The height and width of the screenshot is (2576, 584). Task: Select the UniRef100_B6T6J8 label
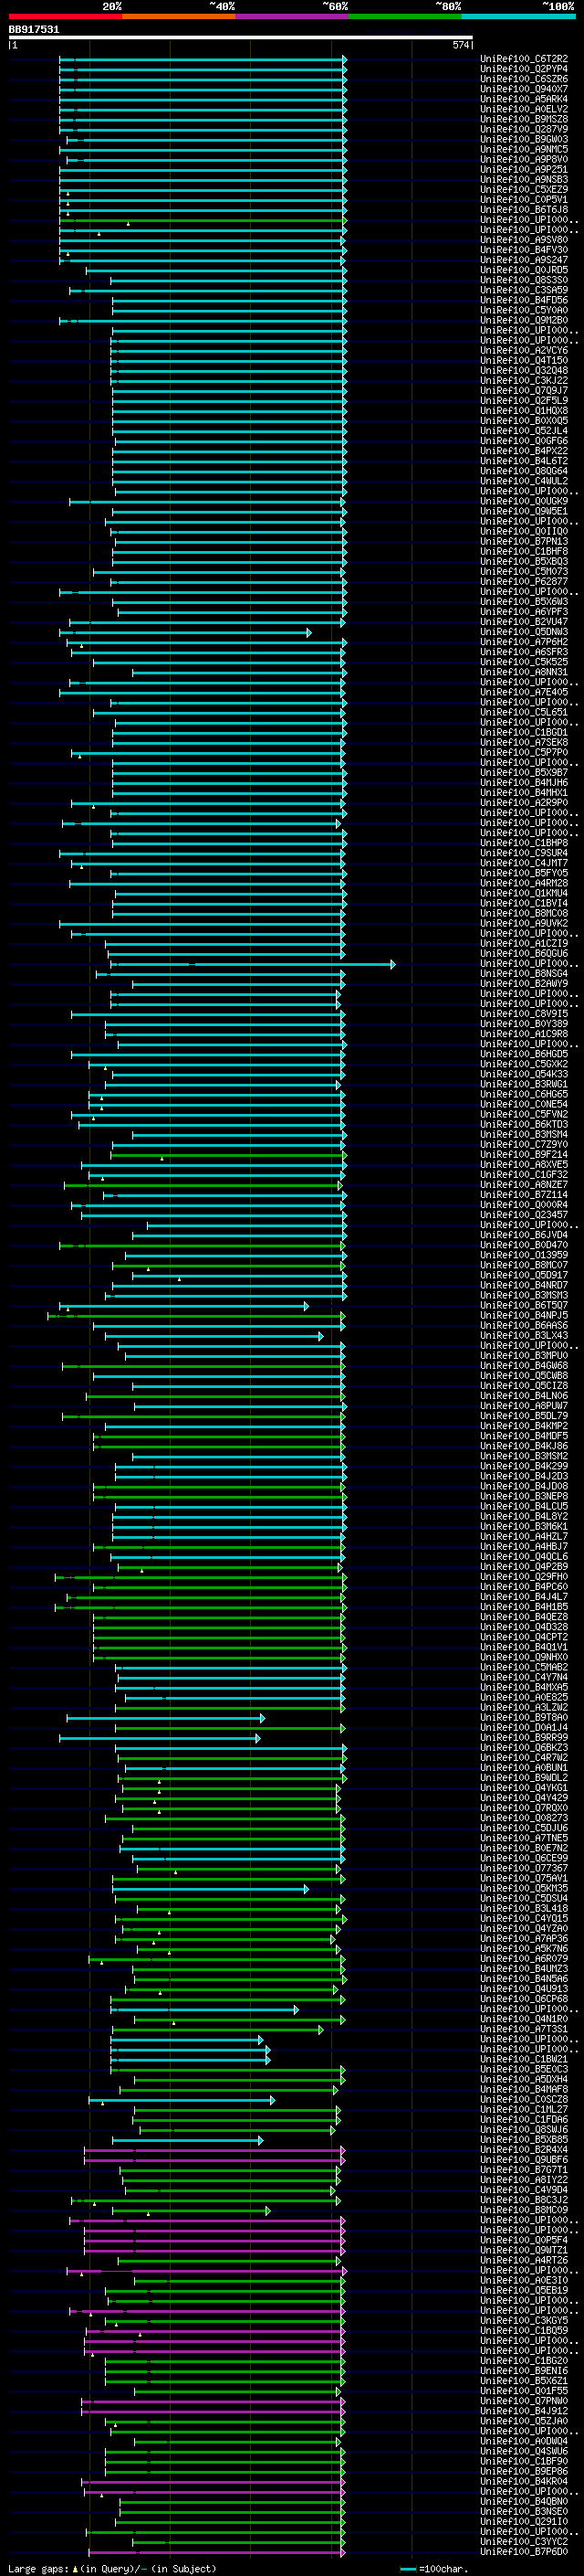[524, 210]
